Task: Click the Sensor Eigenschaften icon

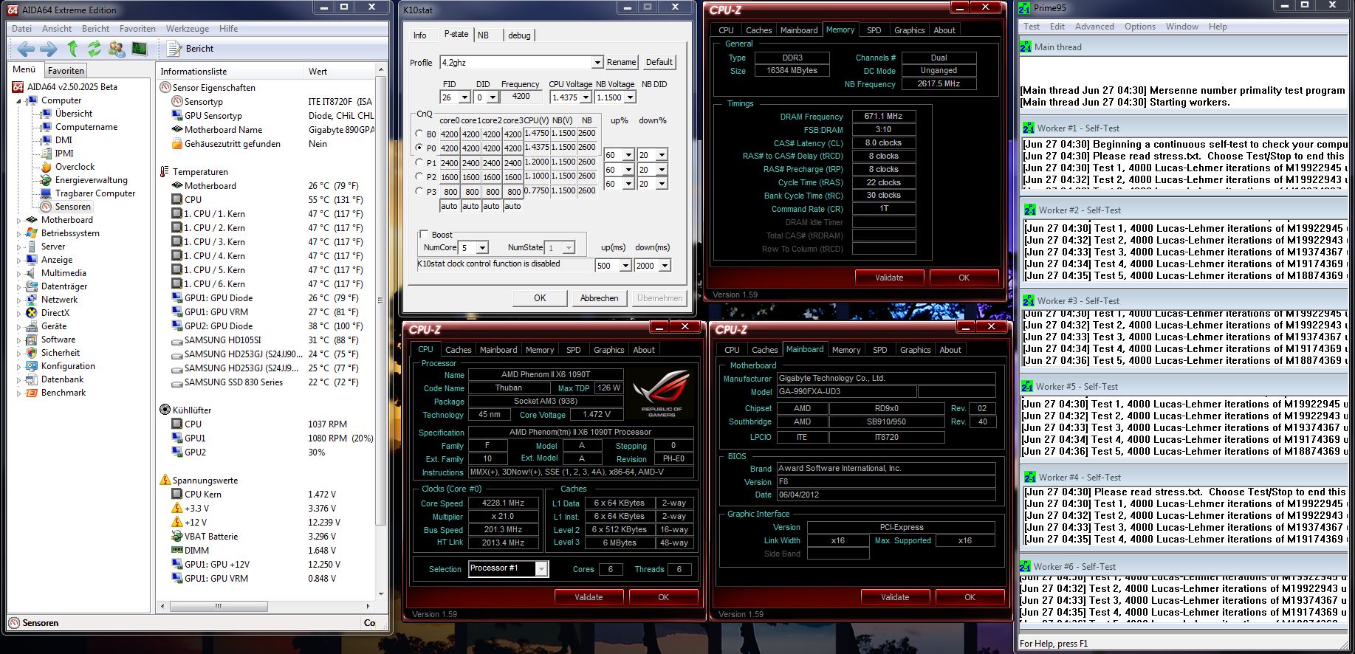Action: pos(165,87)
